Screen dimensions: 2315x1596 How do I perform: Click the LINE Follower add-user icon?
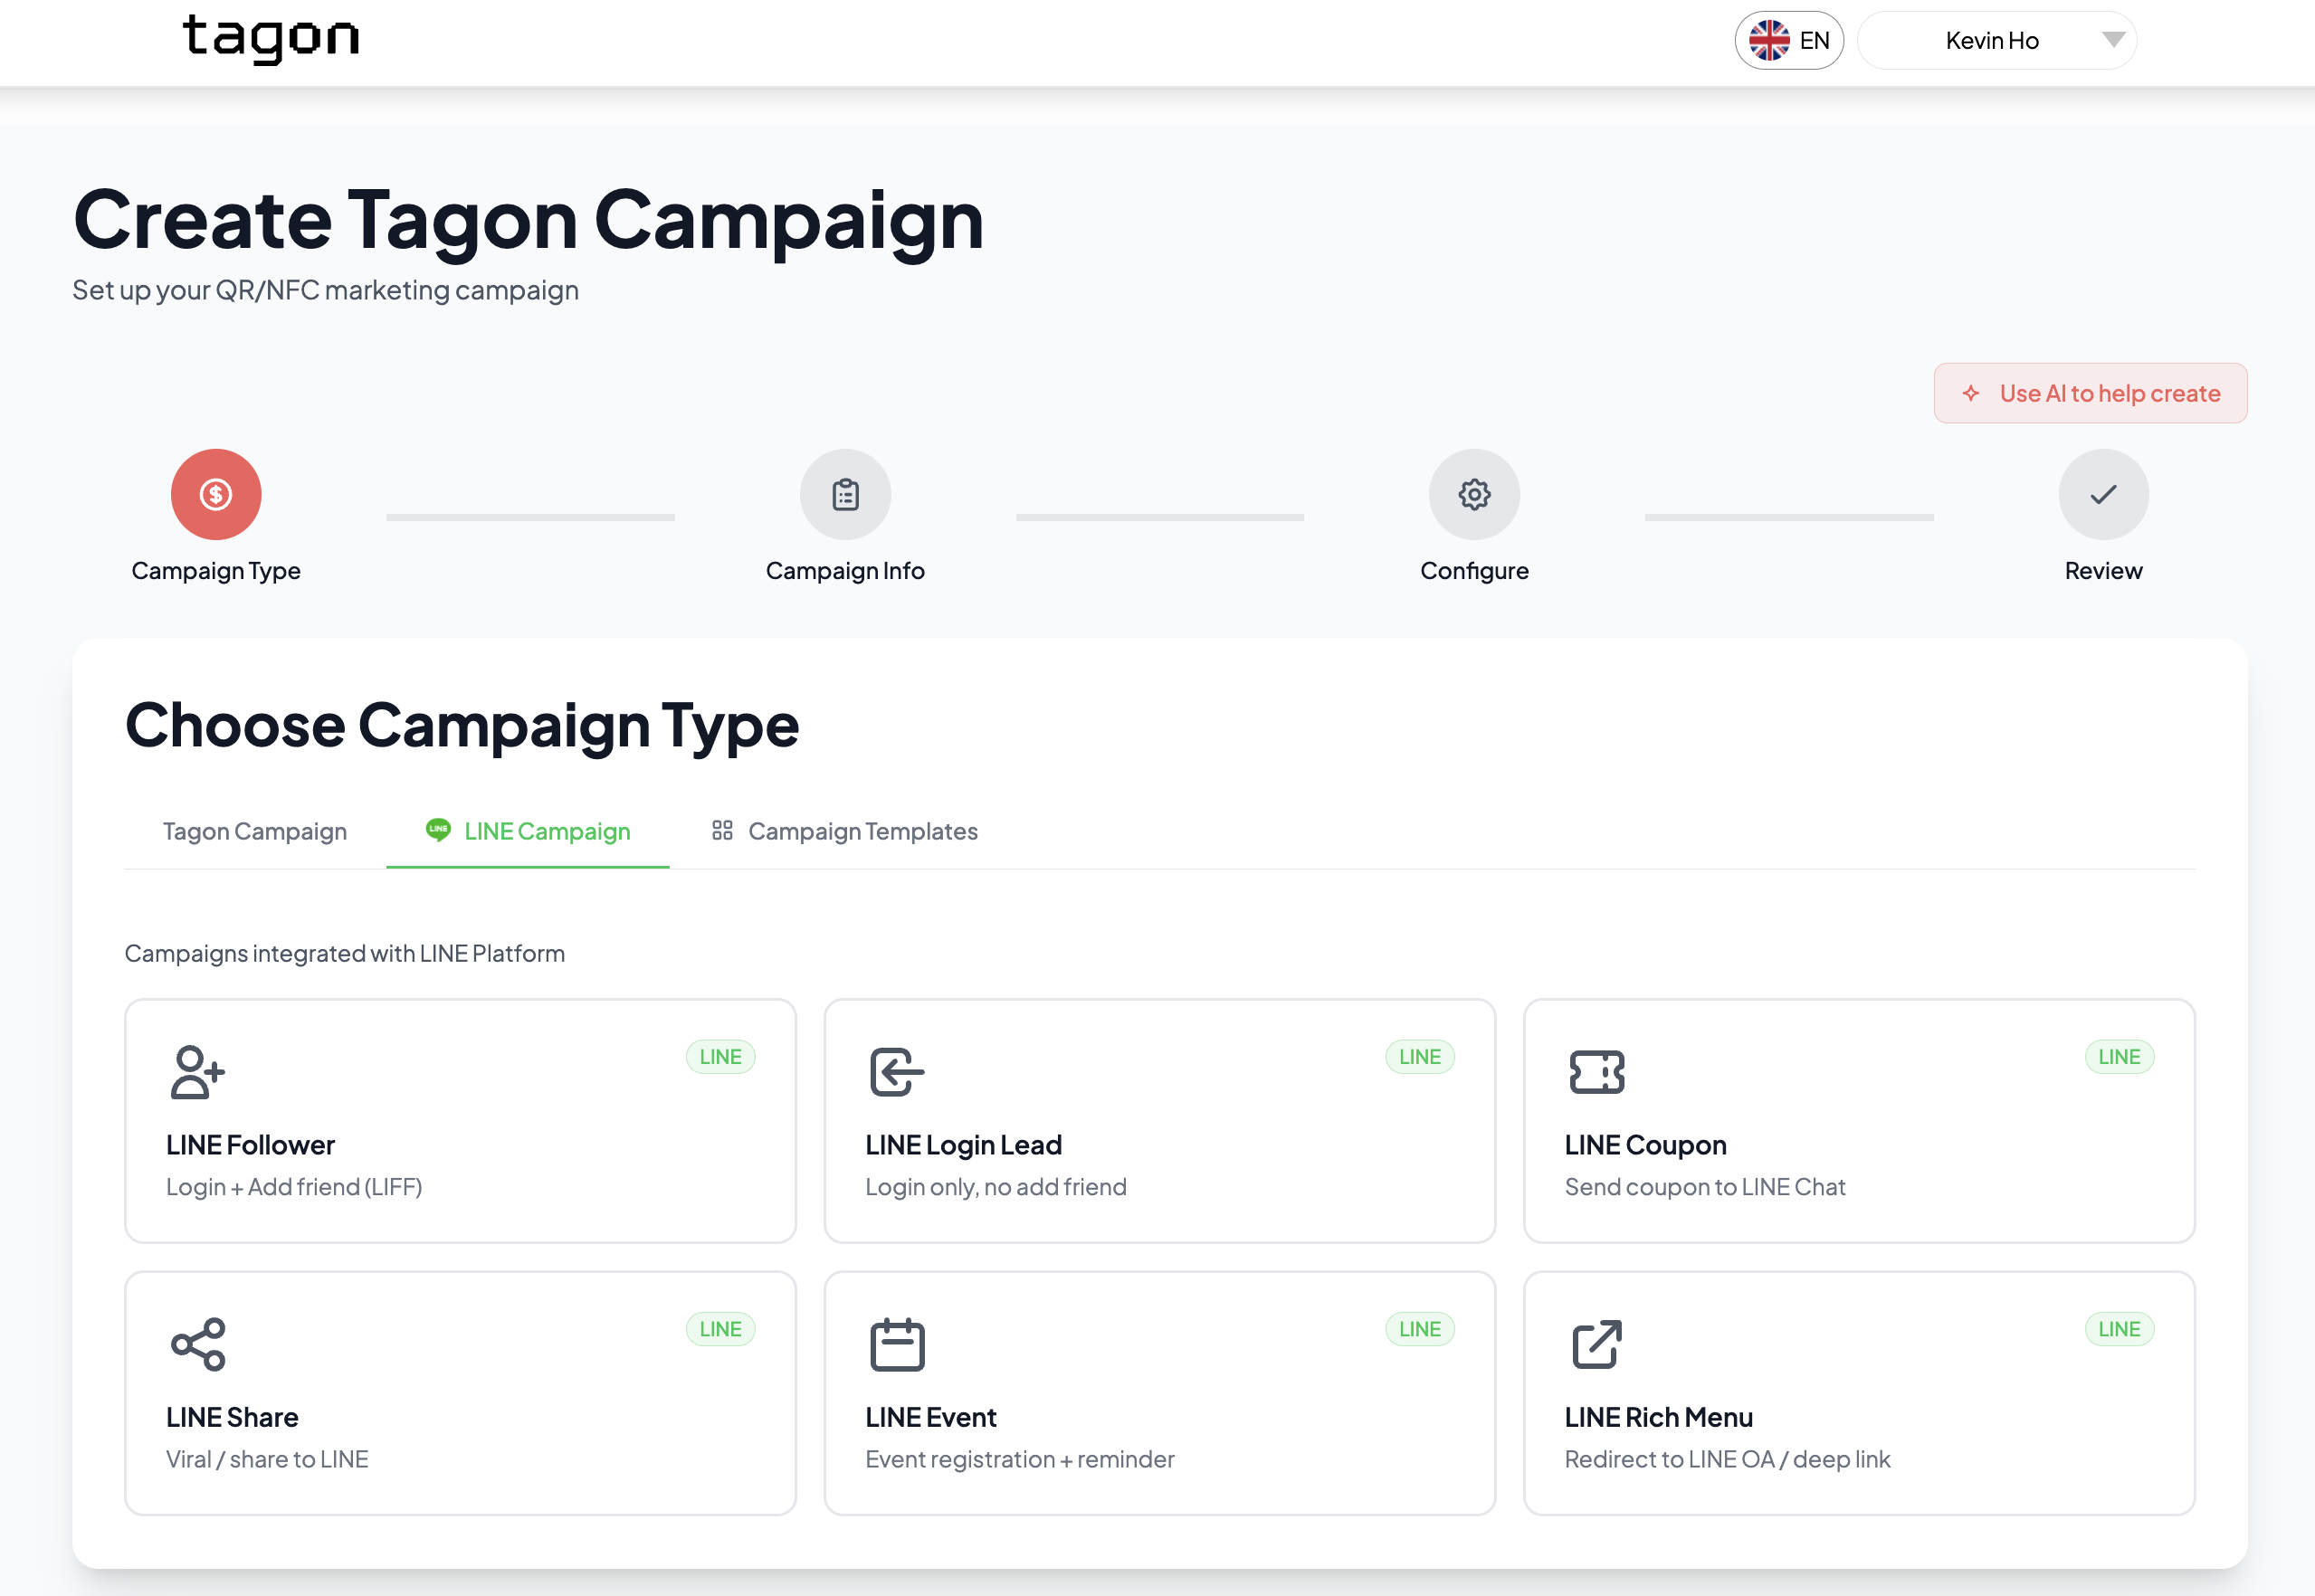[197, 1072]
